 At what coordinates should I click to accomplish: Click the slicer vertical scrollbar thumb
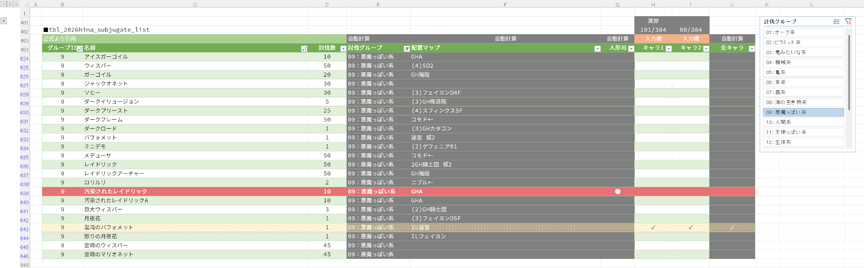849,71
